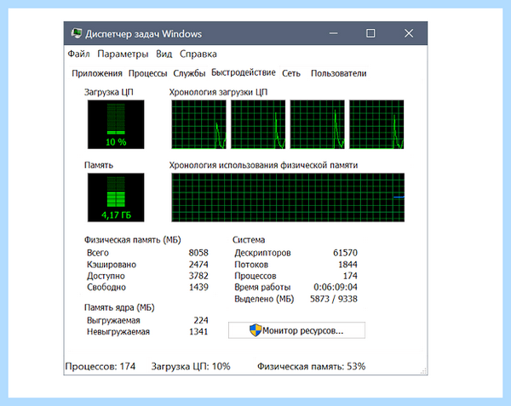Click the Время работы value 0:06:09:04
Image resolution: width=511 pixels, height=406 pixels.
pos(336,287)
